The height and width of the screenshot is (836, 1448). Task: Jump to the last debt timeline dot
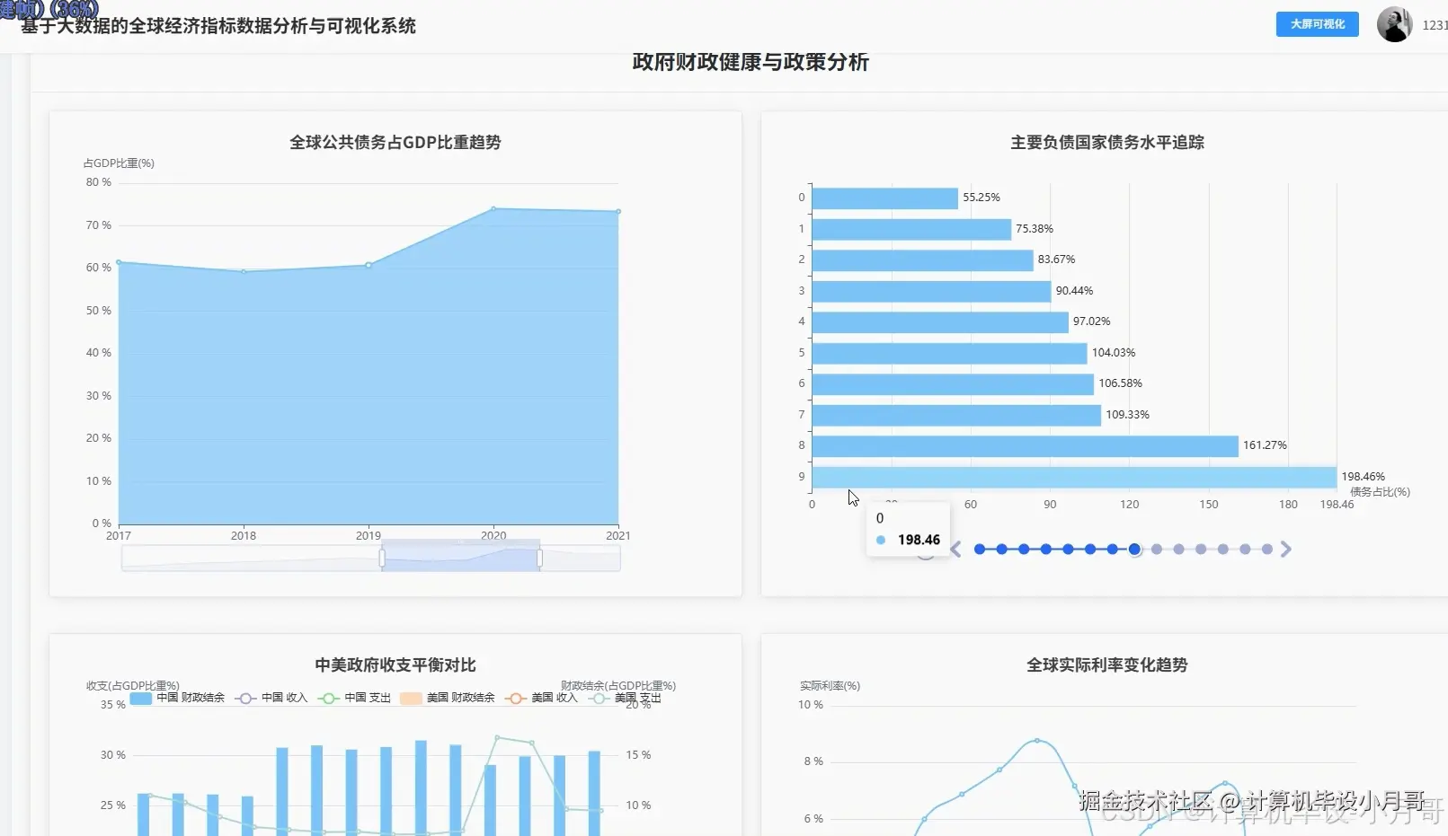coord(1267,550)
